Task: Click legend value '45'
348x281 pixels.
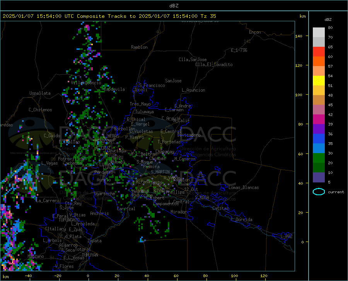Action: click(x=330, y=105)
